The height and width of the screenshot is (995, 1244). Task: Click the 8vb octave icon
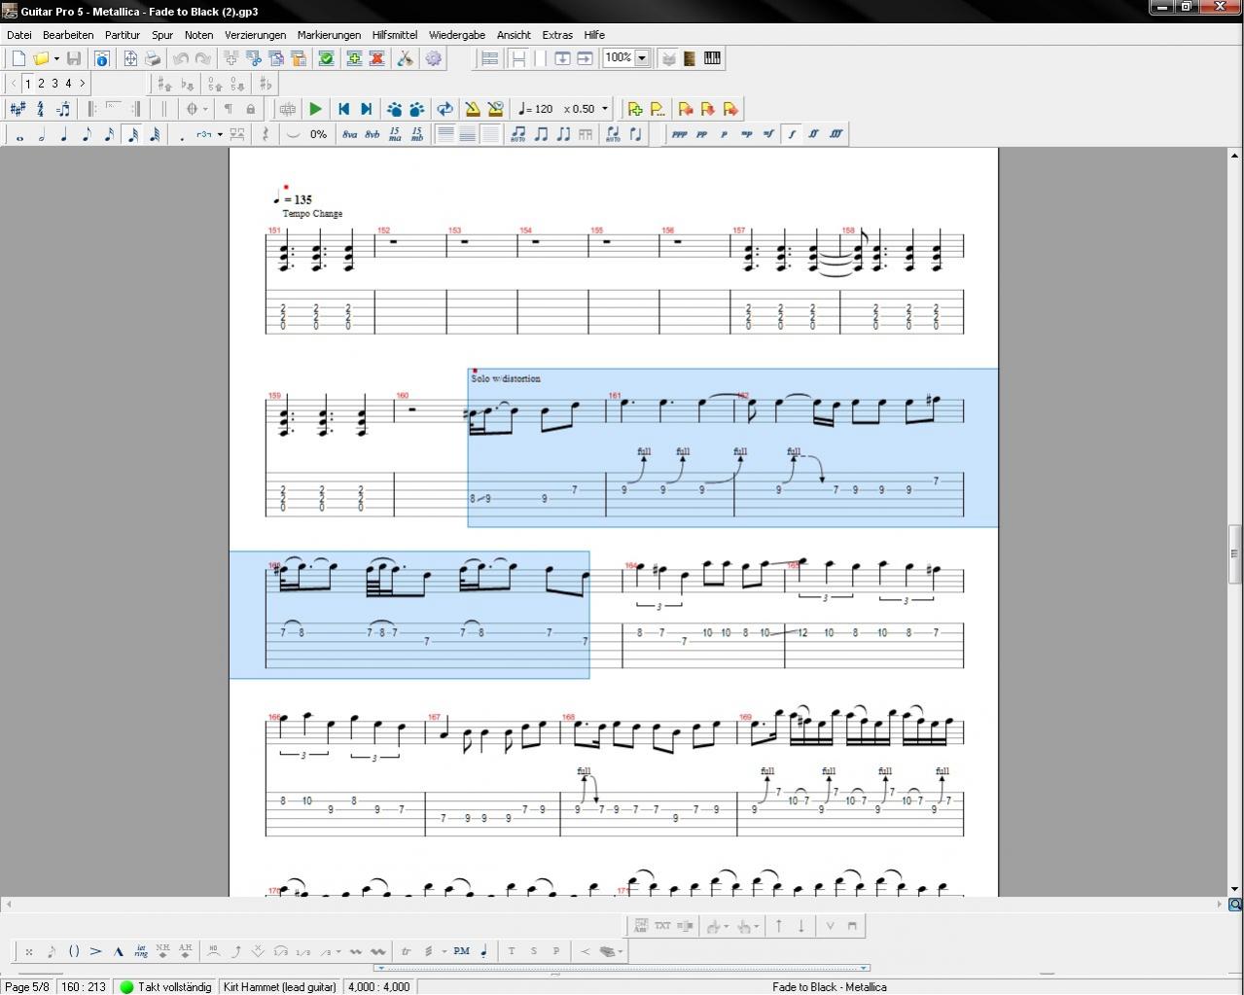[x=373, y=134]
